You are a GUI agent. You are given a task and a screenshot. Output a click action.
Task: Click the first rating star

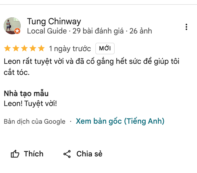[x=7, y=49]
